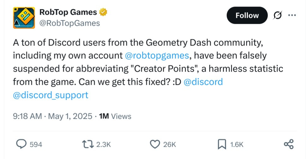Click the 594 replies count
Viewport: 306px width, 159px height.
(x=36, y=145)
